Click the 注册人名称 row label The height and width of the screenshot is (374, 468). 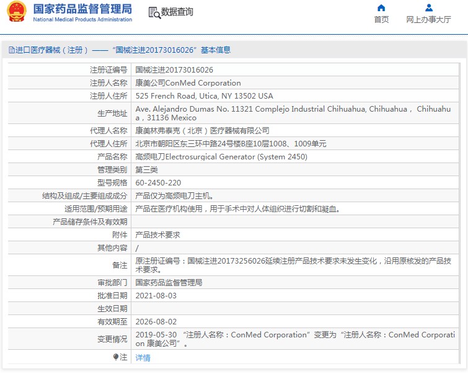click(x=108, y=82)
